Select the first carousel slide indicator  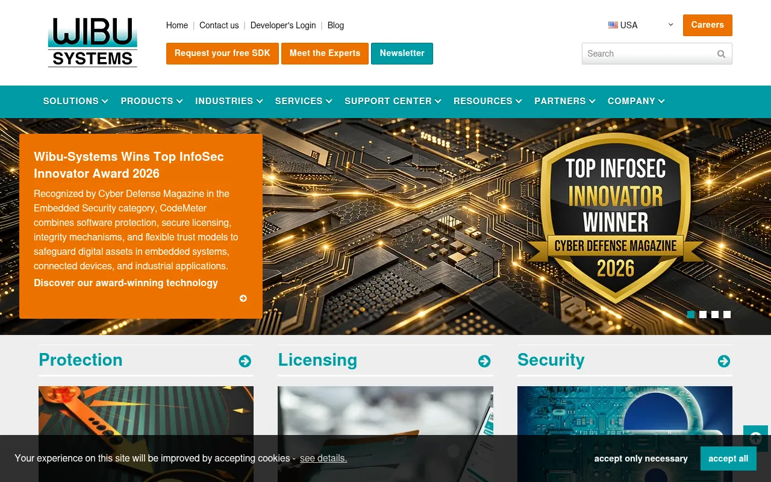[x=691, y=315]
